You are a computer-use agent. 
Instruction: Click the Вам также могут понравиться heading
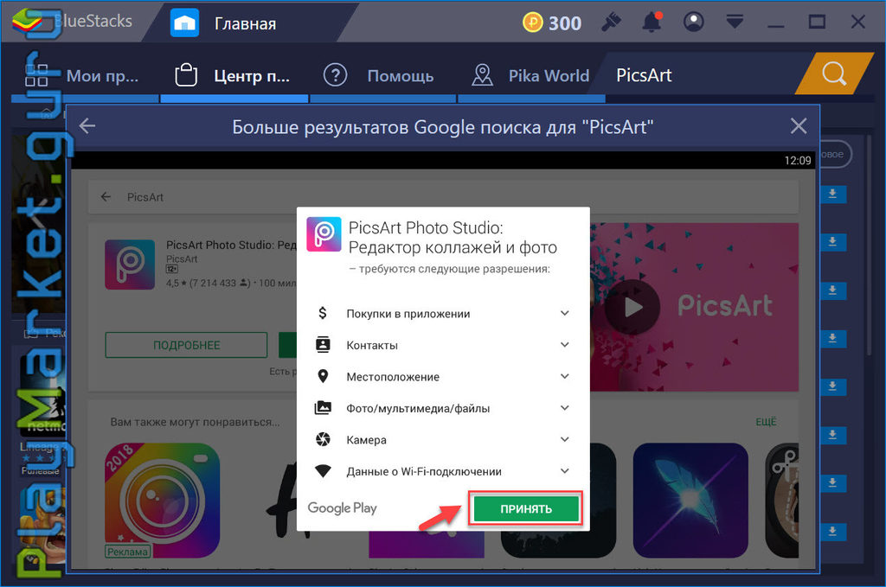coord(195,422)
